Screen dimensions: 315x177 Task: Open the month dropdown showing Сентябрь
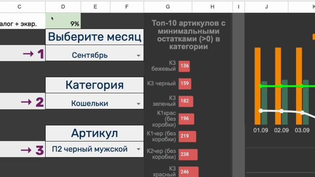94,53
